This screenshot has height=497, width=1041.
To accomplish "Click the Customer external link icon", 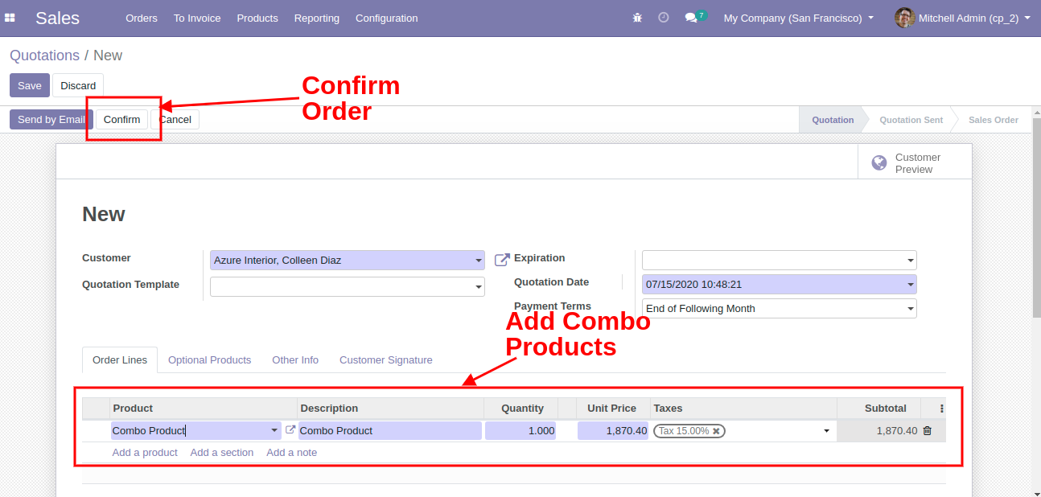I will (x=502, y=260).
